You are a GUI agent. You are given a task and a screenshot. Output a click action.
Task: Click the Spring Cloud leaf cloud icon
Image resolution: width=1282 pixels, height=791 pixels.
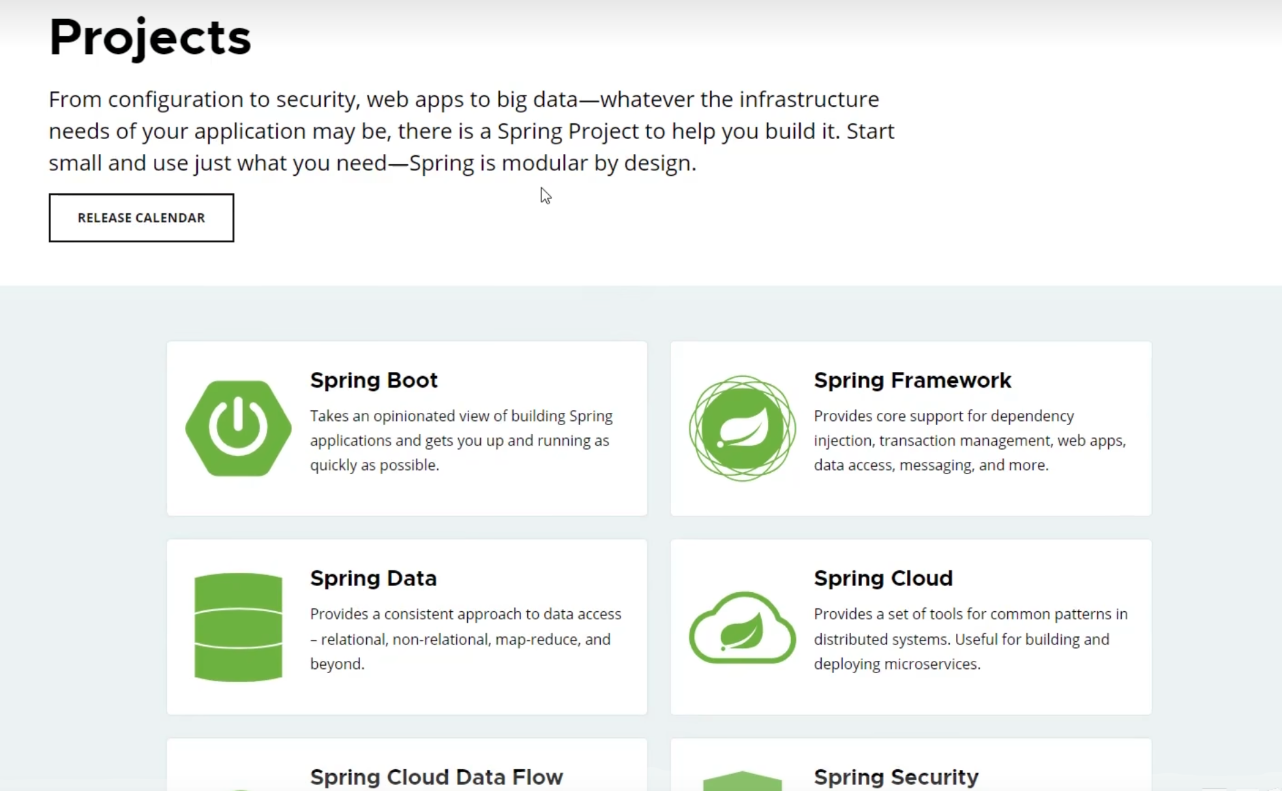[x=742, y=627]
